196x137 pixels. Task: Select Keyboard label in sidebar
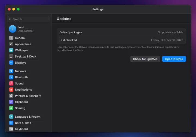point(22,129)
